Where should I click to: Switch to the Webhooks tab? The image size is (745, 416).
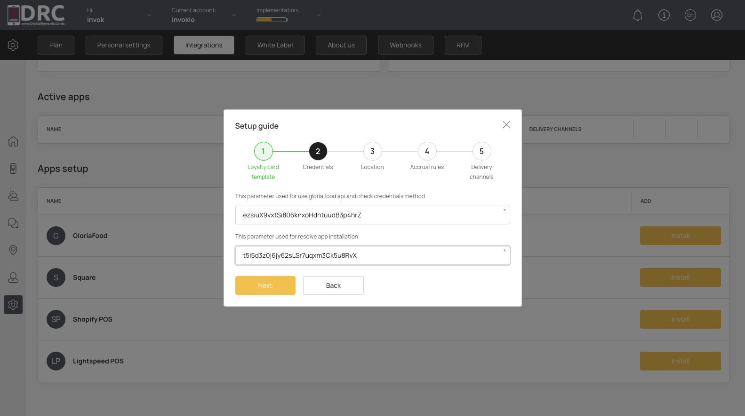[x=406, y=45]
